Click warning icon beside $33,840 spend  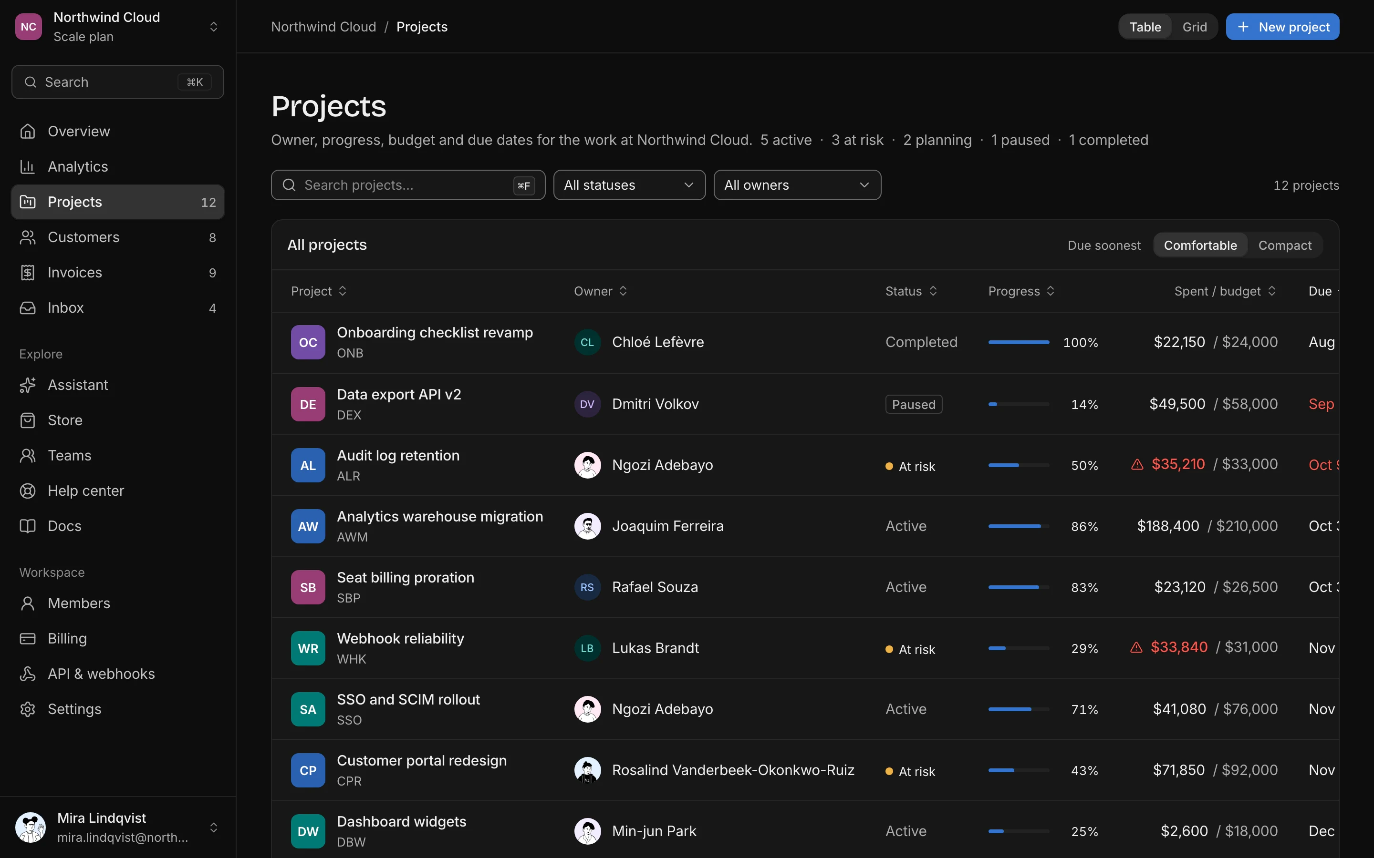point(1135,647)
